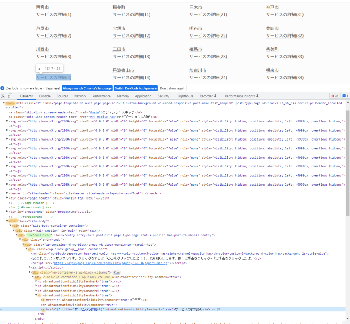Click the highlighted サービスの詳細(4) link
Image resolution: width=350 pixels, height=324 pixels.
54,77
